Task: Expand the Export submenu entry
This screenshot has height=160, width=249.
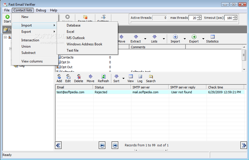Action: [x=35, y=32]
